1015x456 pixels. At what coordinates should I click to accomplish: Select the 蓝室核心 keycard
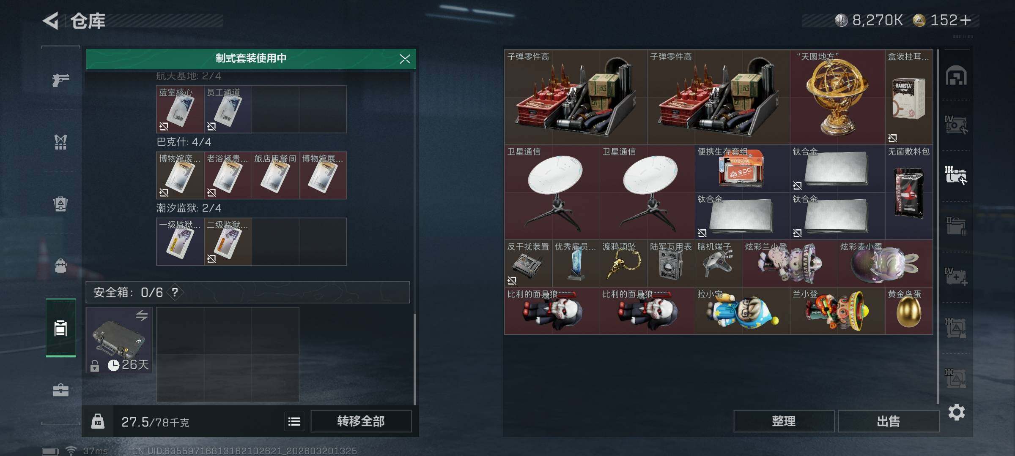(x=180, y=109)
